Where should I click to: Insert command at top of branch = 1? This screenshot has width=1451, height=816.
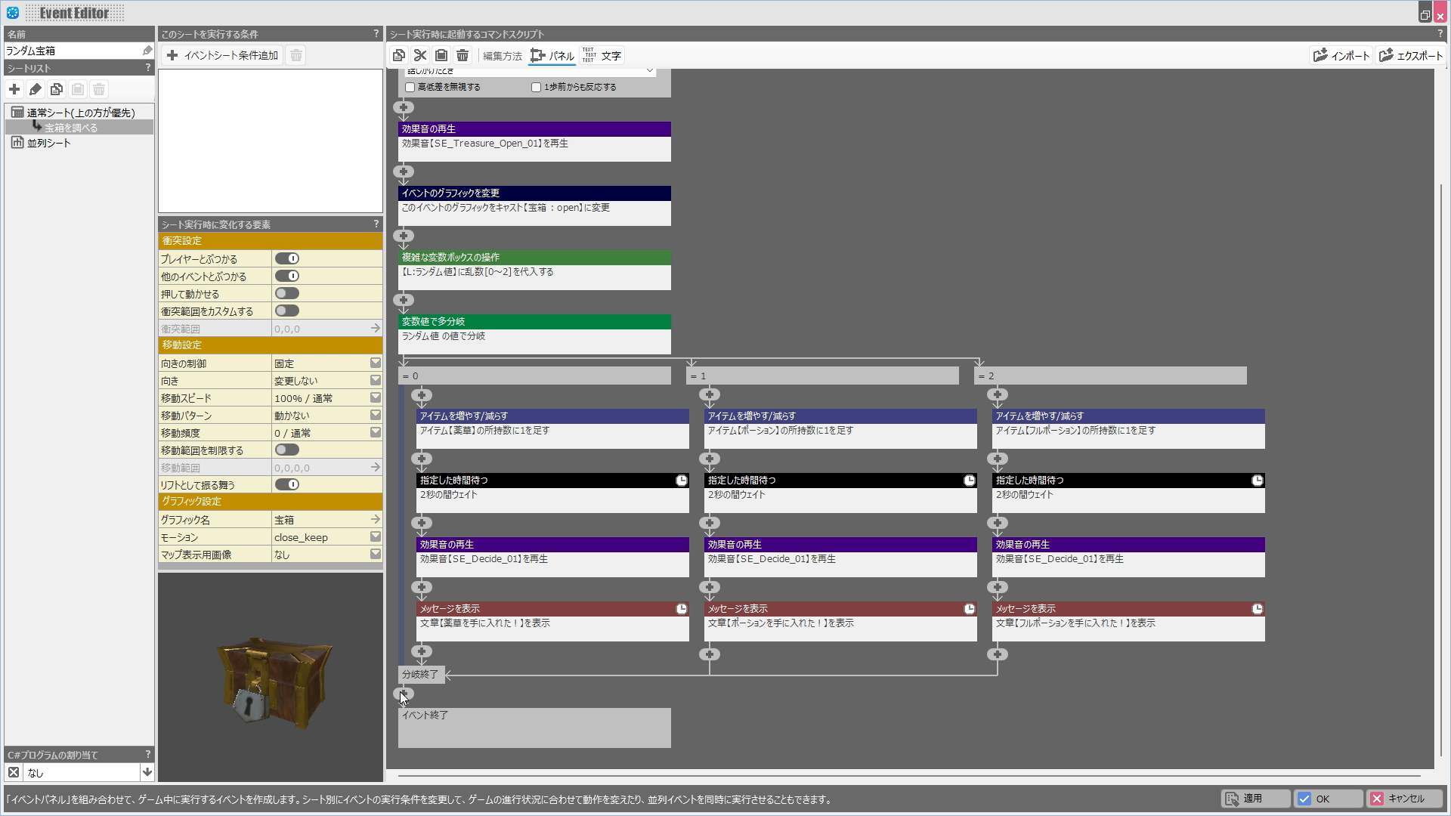(710, 394)
